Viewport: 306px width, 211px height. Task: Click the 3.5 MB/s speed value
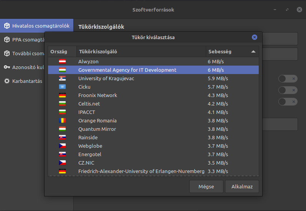[x=218, y=163]
